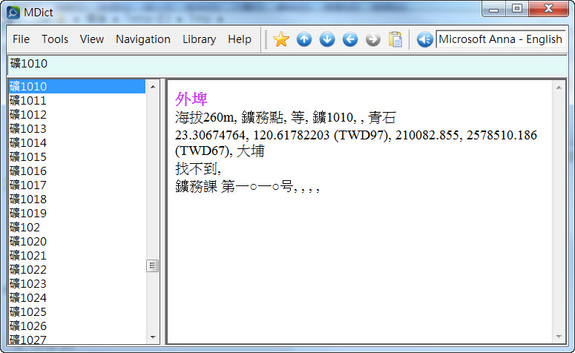Open Microsoft Anna voice selector

click(x=501, y=39)
